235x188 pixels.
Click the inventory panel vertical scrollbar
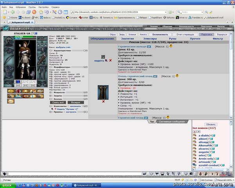pos(231,75)
